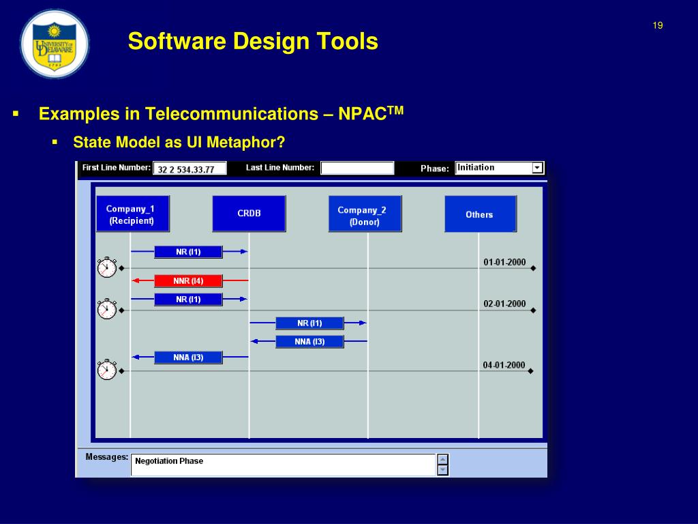Click the empty Last Line Number field
Image resolution: width=698 pixels, height=524 pixels.
(x=357, y=168)
